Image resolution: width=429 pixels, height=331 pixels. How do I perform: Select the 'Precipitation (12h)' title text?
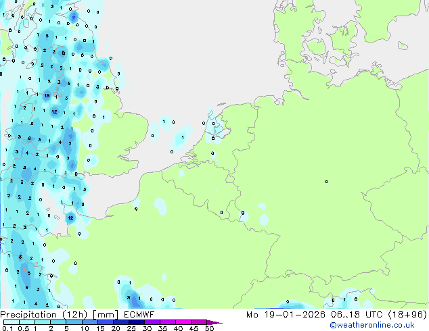click(44, 315)
